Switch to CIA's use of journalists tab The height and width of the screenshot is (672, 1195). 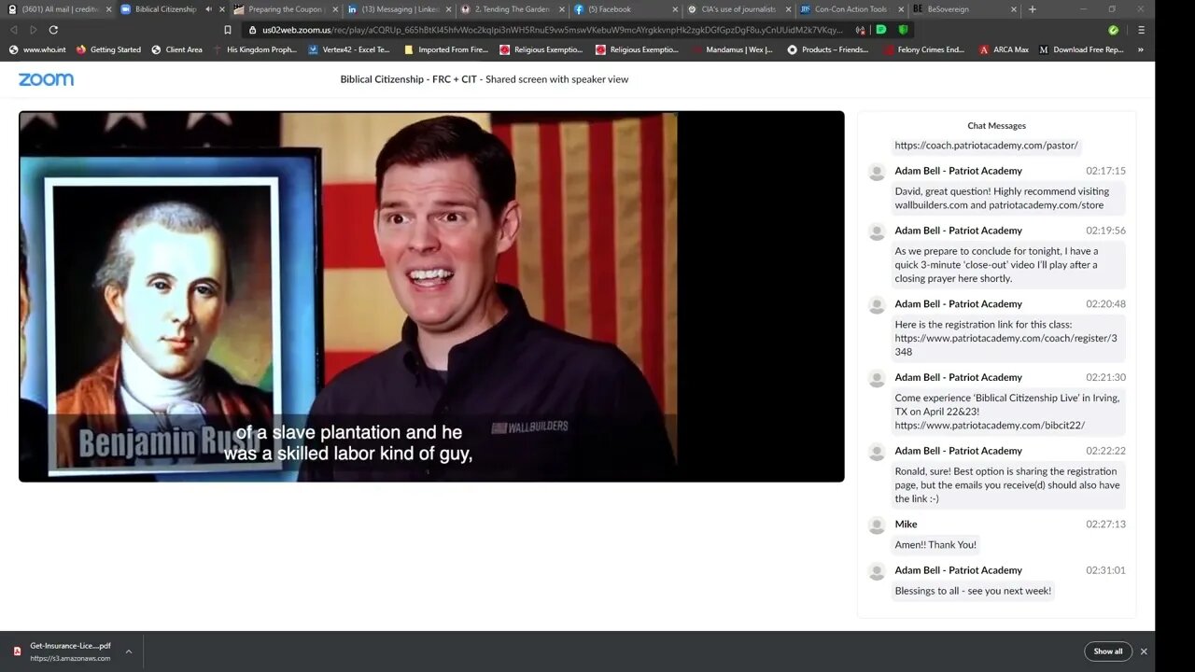[x=738, y=9]
